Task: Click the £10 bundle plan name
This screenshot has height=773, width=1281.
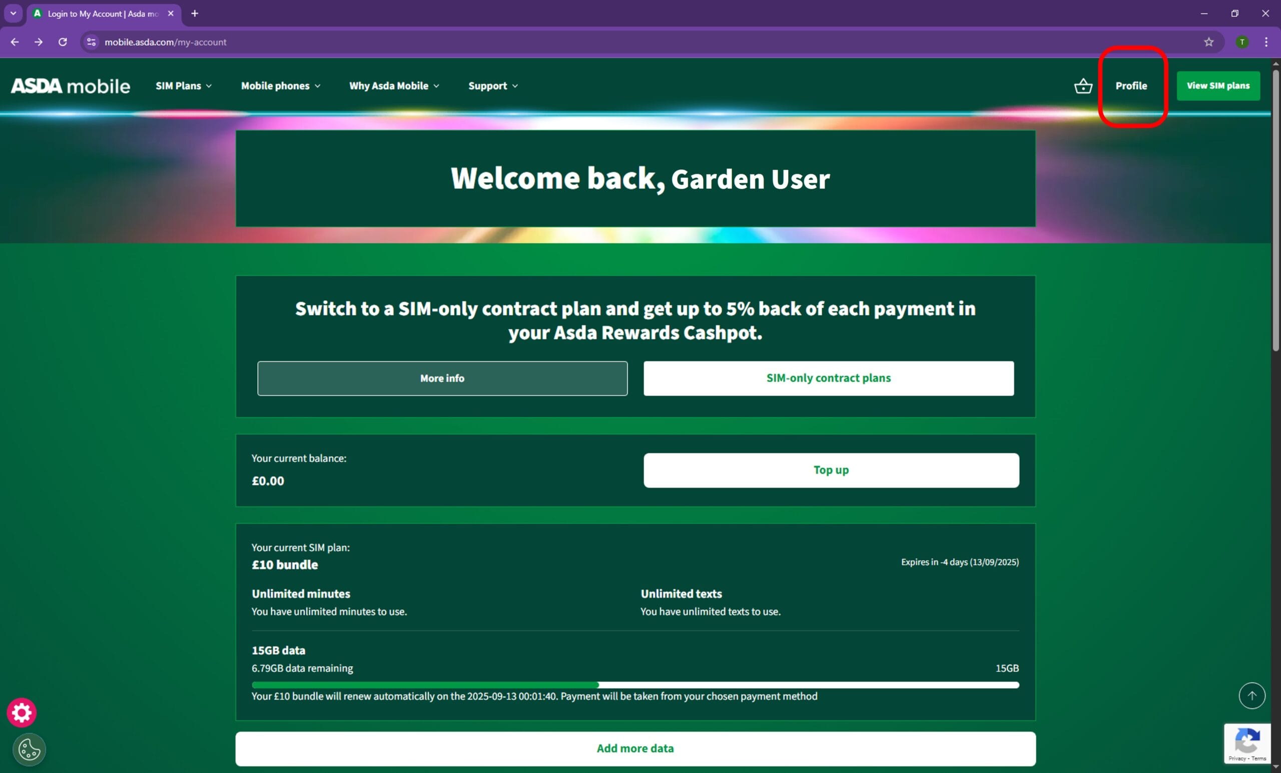Action: 284,564
